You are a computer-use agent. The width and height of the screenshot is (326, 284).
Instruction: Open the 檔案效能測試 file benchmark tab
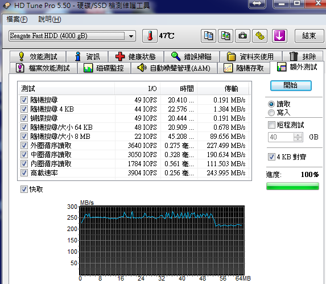[43, 68]
